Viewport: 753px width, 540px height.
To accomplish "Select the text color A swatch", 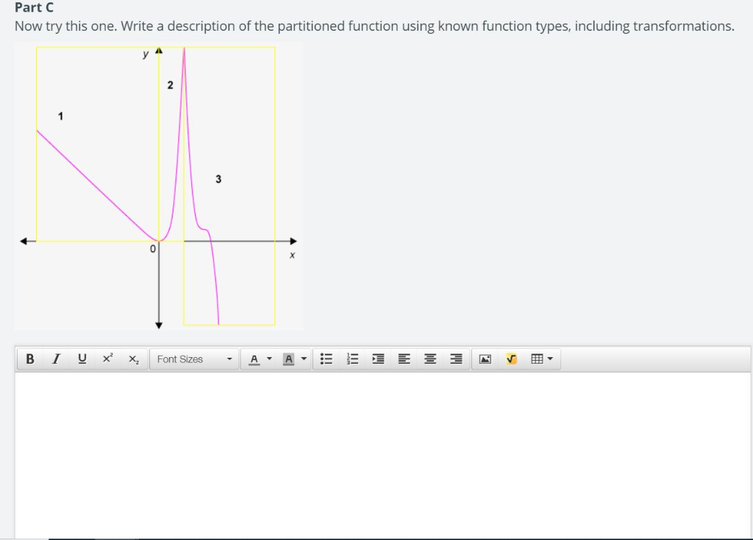I will (x=253, y=359).
